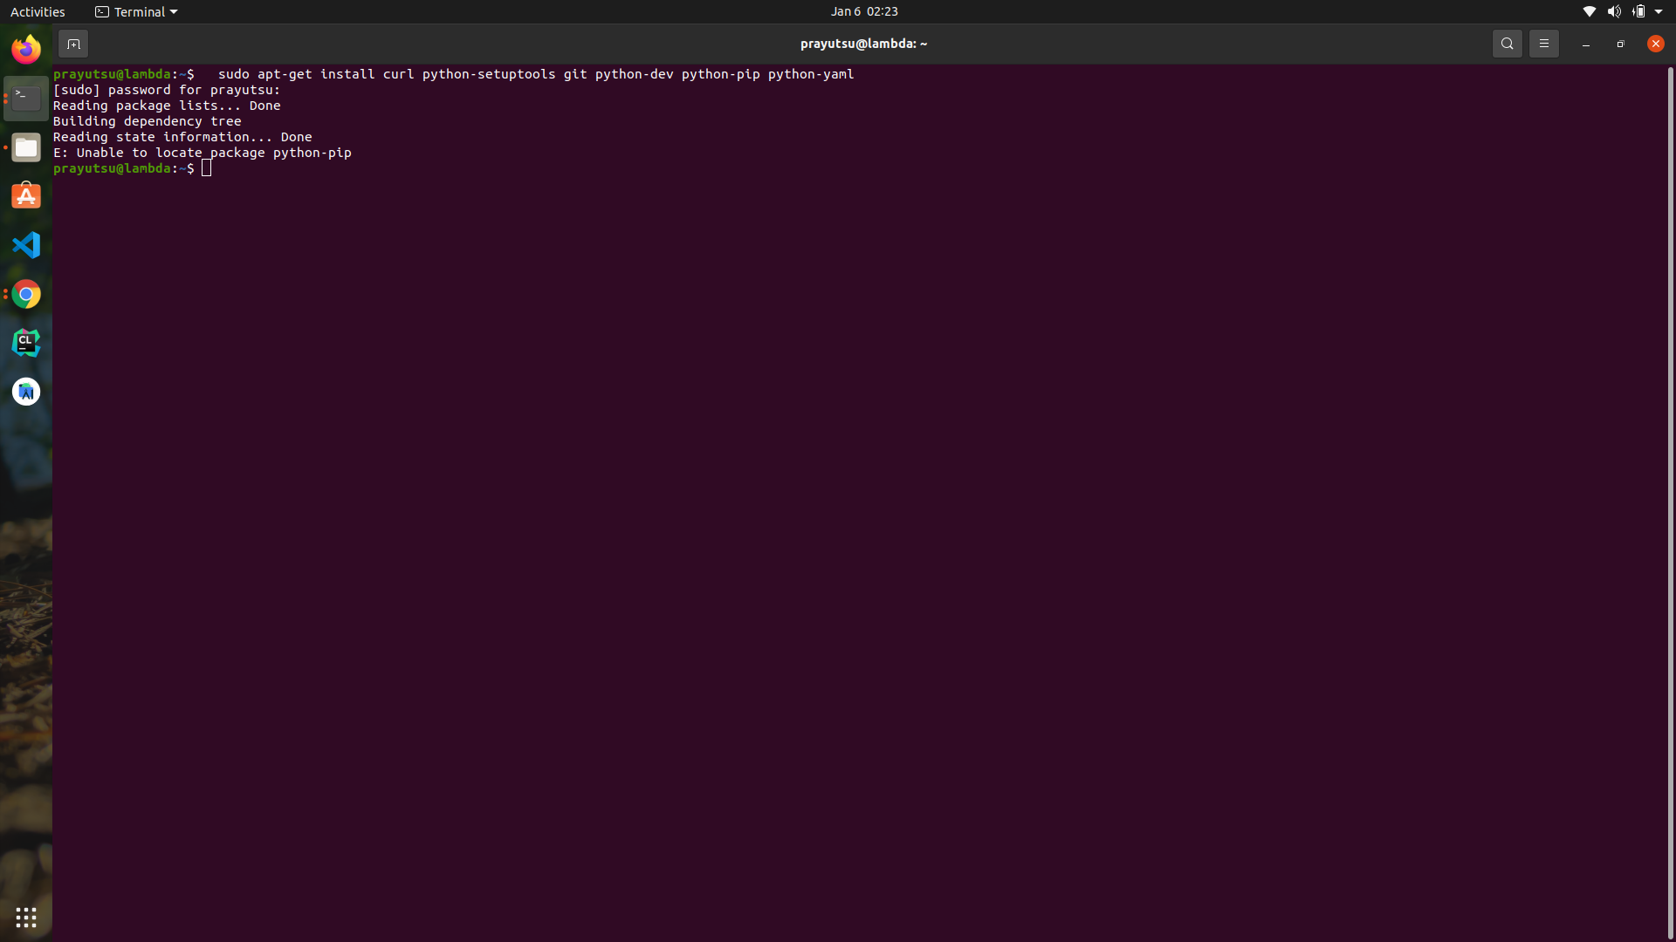Launch CLion IDE from dock

click(x=26, y=343)
